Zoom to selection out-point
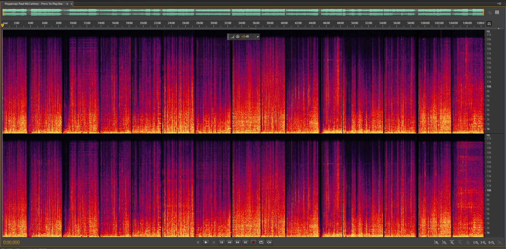The image size is (506, 249). [x=484, y=242]
